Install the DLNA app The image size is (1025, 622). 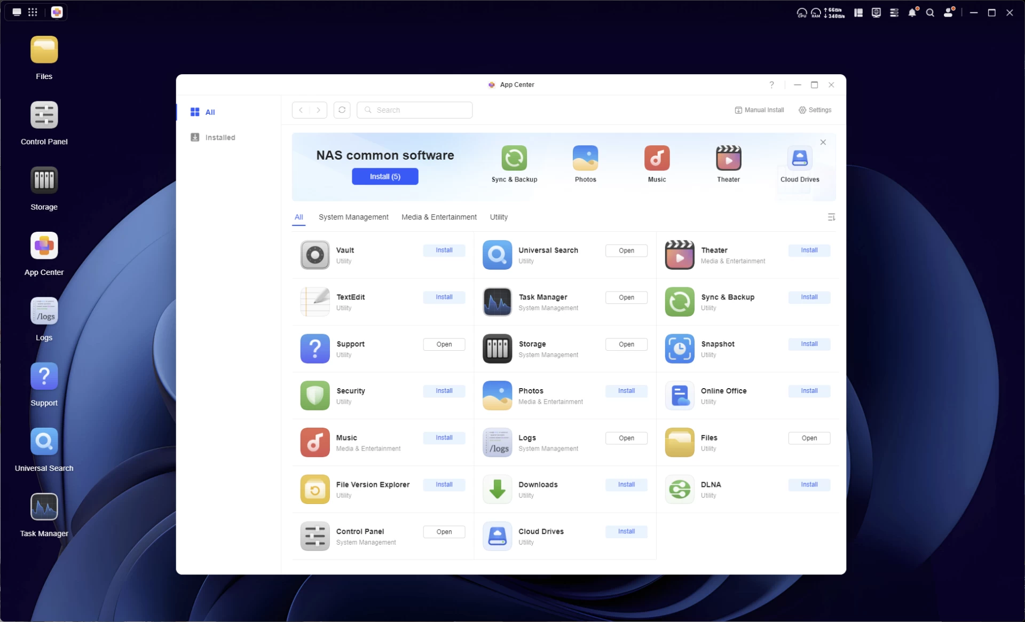pyautogui.click(x=809, y=485)
